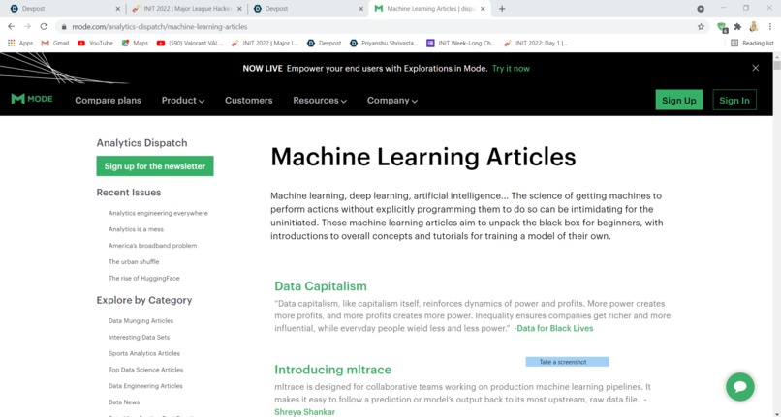Screen dimensions: 781x417
Task: Click the Try it now link
Action: (x=511, y=68)
